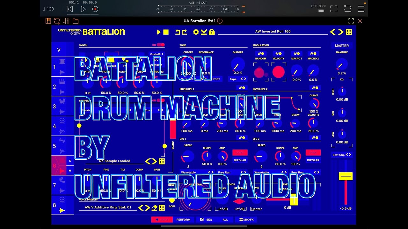The width and height of the screenshot is (408, 229).
Task: Solo voice 6 with S button
Action: point(70,161)
